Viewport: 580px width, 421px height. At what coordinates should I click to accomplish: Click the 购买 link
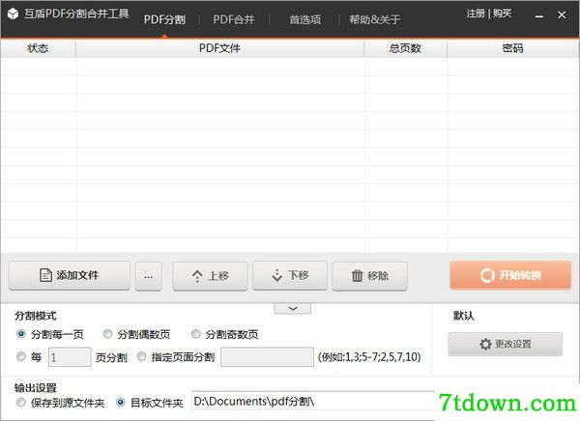click(502, 14)
